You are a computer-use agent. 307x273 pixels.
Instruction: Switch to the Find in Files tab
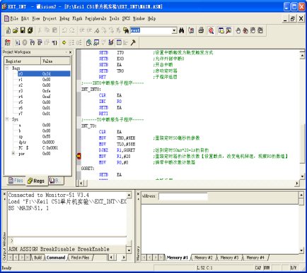click(x=80, y=257)
